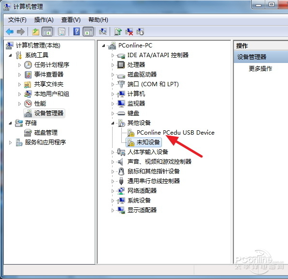Screen dimensions: 288x279
Task: Expand the 计算机 device category
Action: pos(113,94)
